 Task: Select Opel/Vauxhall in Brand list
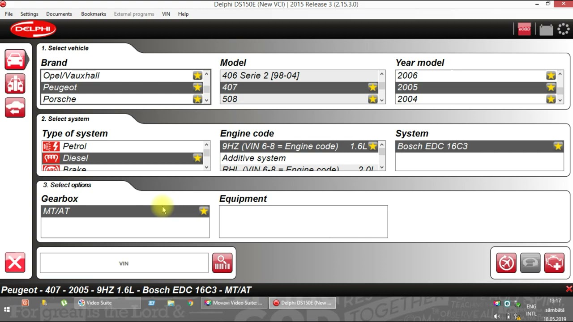pos(122,76)
